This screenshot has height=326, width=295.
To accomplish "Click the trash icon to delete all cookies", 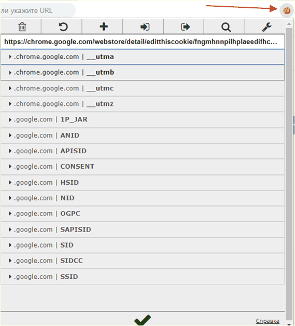I will (22, 27).
